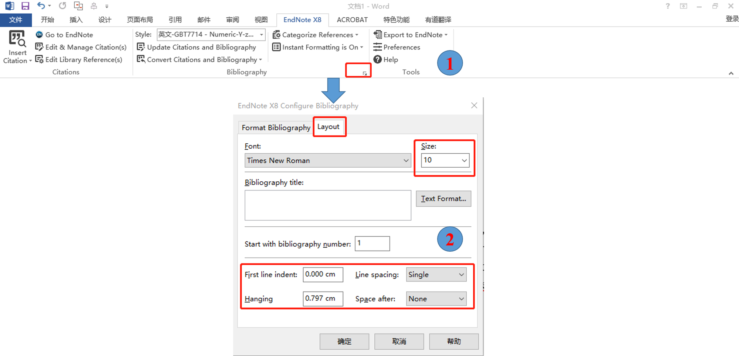Click Go to EndNote
Screen dimensions: 739x356
[x=64, y=35]
